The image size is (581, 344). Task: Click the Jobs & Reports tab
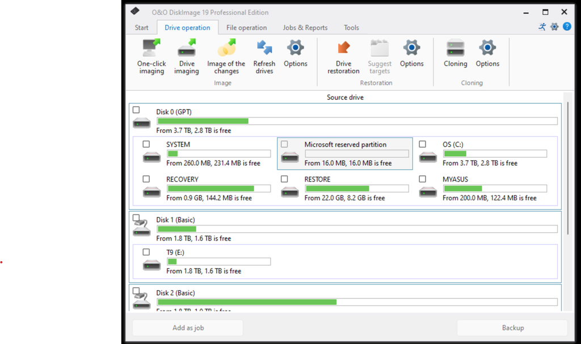(x=304, y=27)
